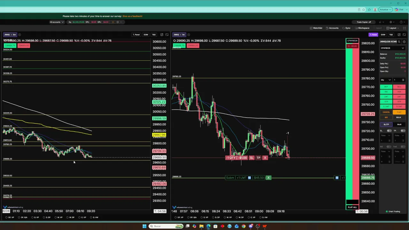Open help icon in top bar
409x230 pixels.
pos(401,22)
